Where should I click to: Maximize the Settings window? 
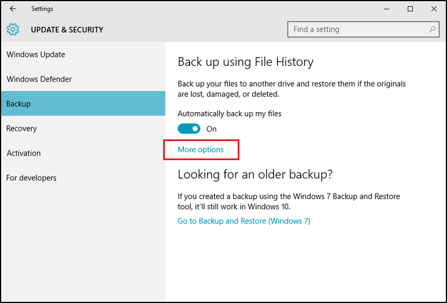(x=410, y=9)
